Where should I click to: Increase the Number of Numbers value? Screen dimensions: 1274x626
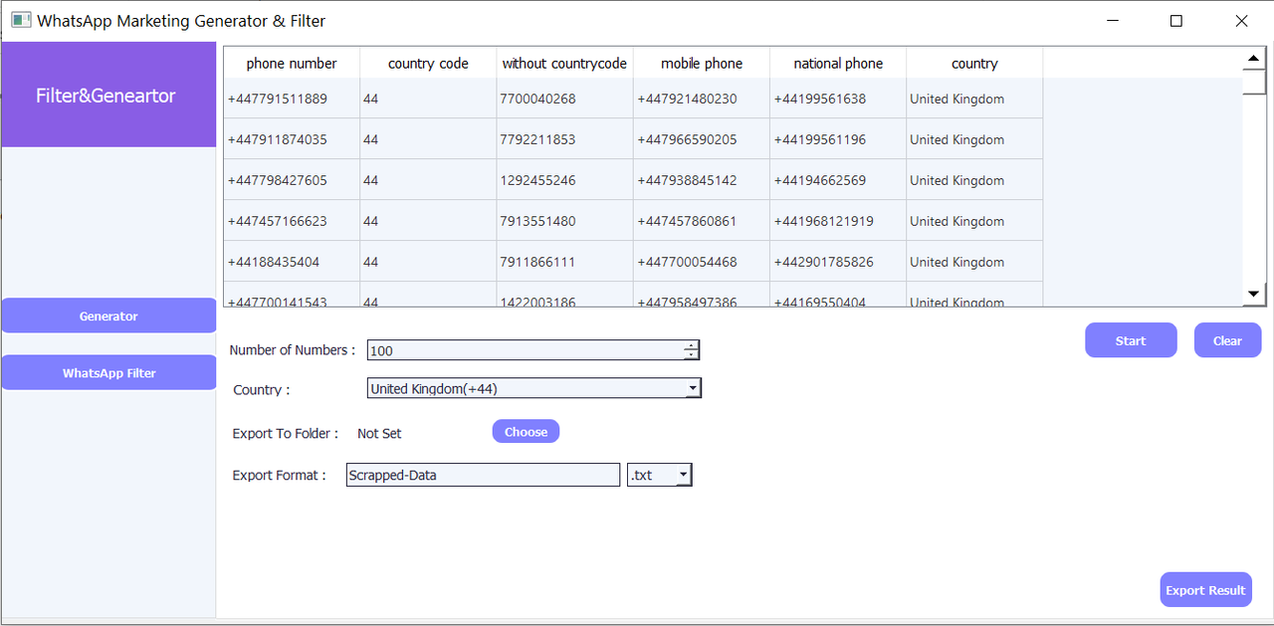click(x=691, y=345)
